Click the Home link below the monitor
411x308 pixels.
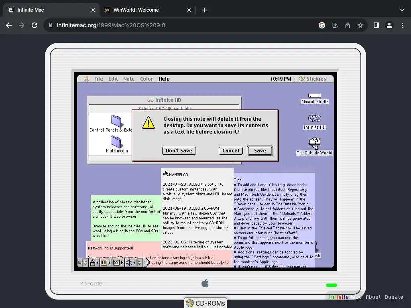pos(92,283)
